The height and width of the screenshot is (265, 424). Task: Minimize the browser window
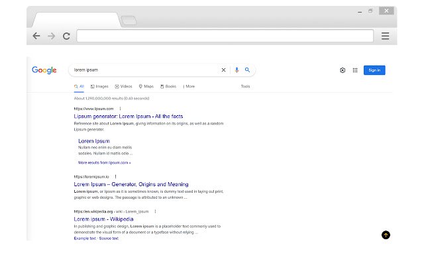(x=360, y=12)
